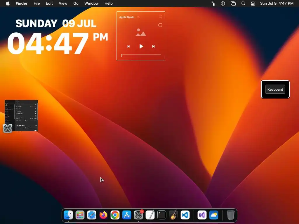Screen dimensions: 299x224
Task: Open the System Settings window thumbnail
Action: pos(21,116)
